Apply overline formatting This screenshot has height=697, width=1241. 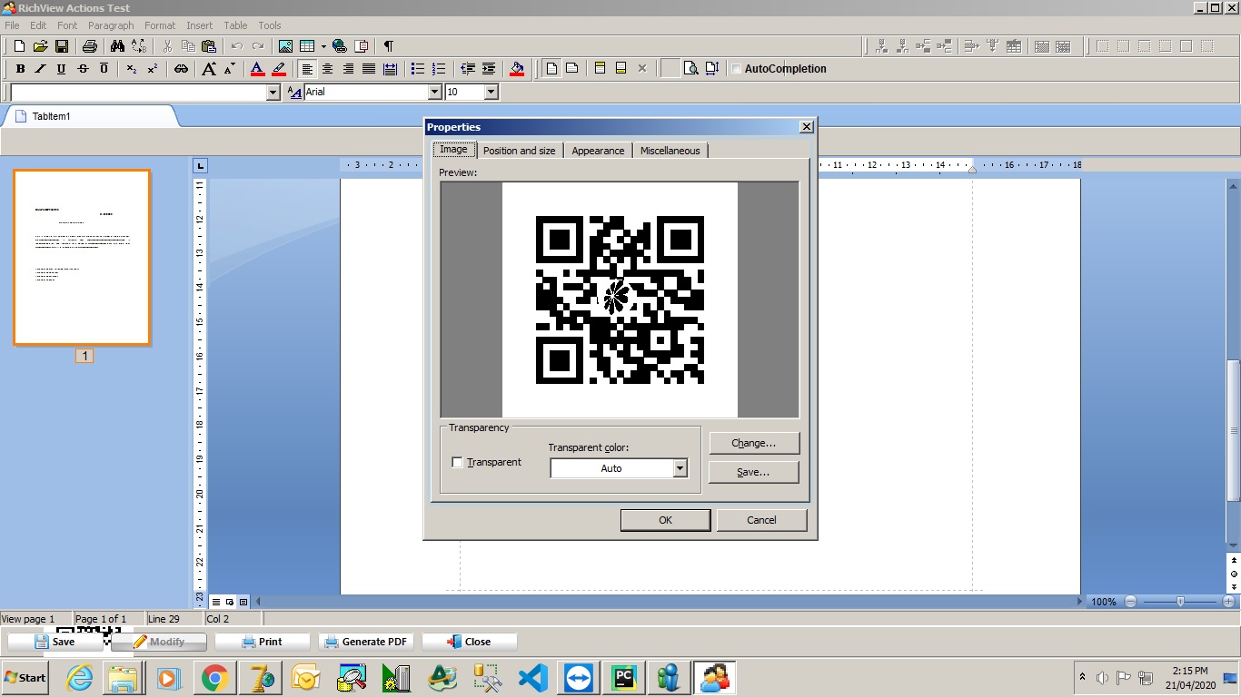click(104, 69)
